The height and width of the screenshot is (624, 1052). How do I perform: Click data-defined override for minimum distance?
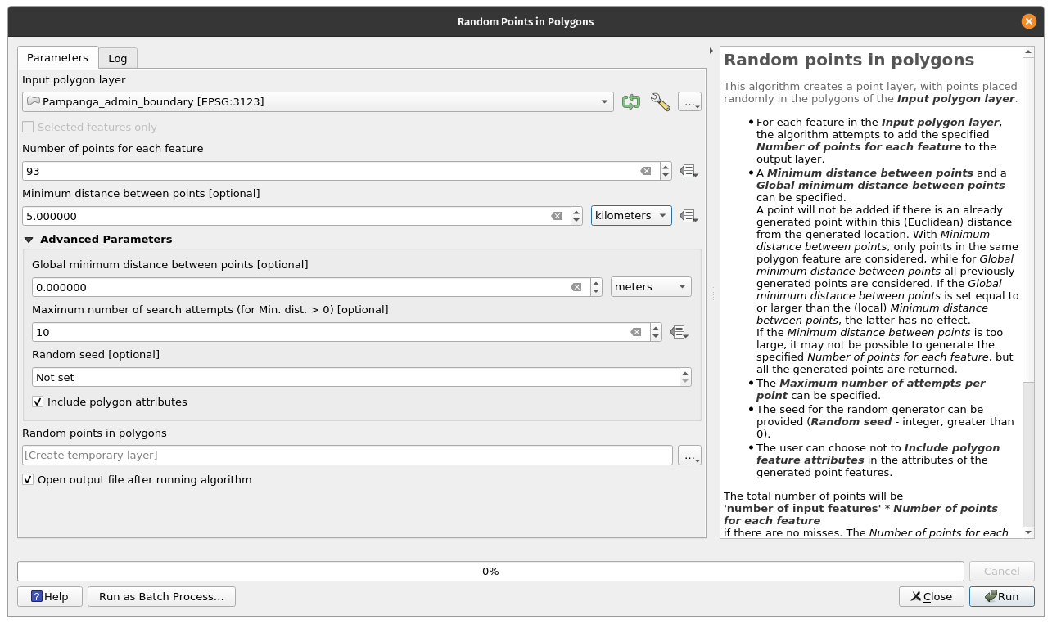[689, 217]
